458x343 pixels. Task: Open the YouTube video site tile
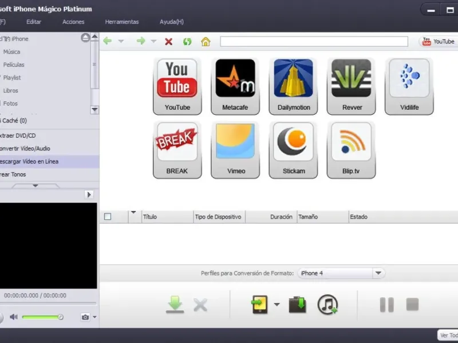177,86
